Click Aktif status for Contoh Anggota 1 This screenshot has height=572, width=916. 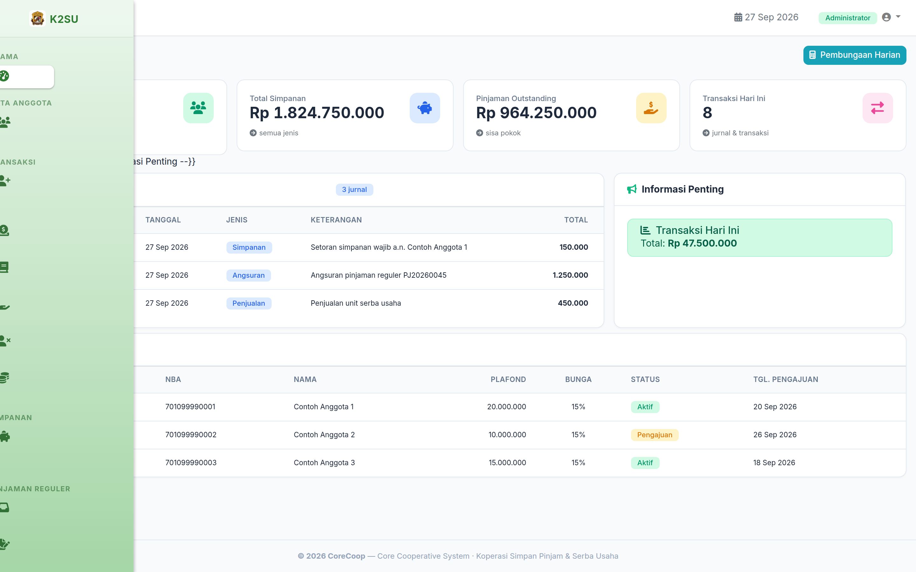(x=645, y=407)
